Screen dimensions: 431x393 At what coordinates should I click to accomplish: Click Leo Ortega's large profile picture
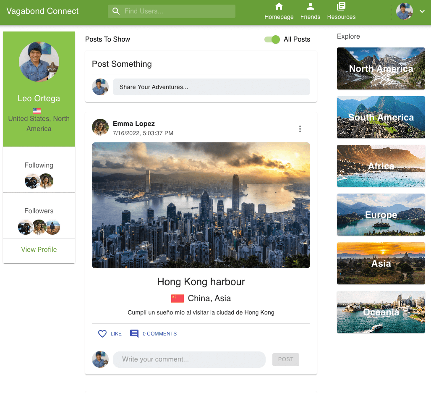[x=39, y=62]
